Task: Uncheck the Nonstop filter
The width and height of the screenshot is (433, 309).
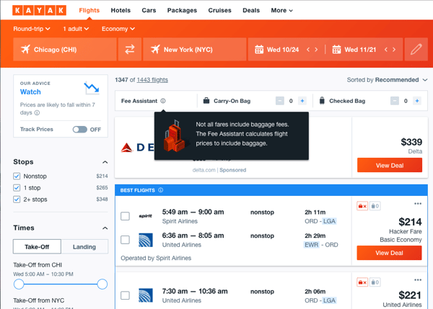Action: click(17, 176)
